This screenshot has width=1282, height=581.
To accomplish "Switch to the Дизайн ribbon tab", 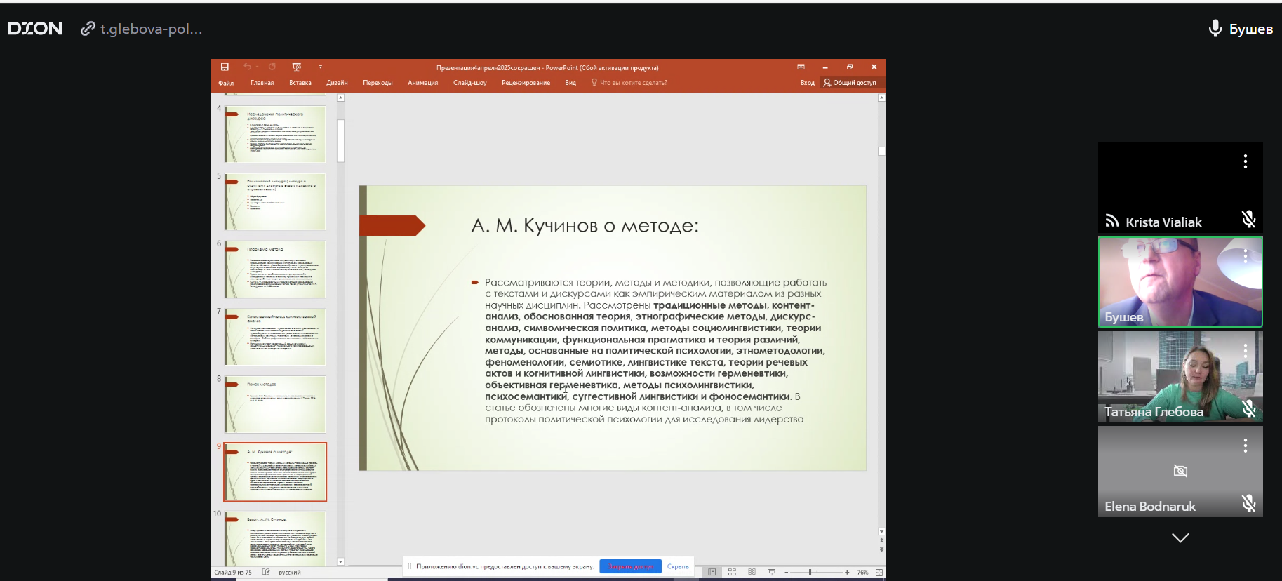I will [x=337, y=83].
